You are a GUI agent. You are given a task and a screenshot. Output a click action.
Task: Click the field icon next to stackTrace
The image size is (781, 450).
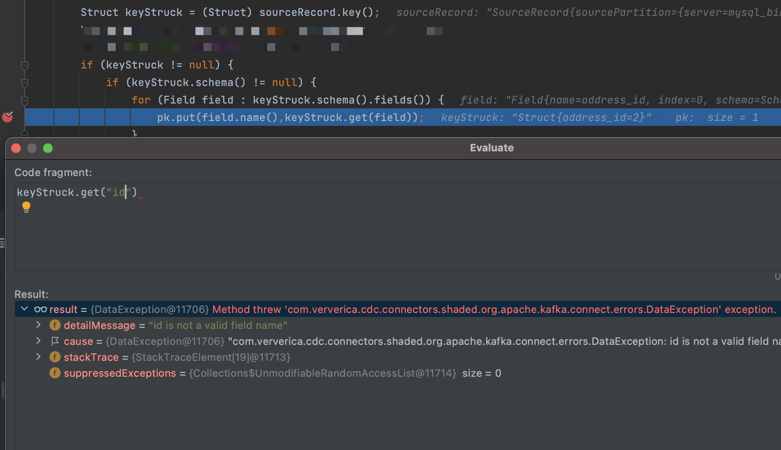(55, 357)
